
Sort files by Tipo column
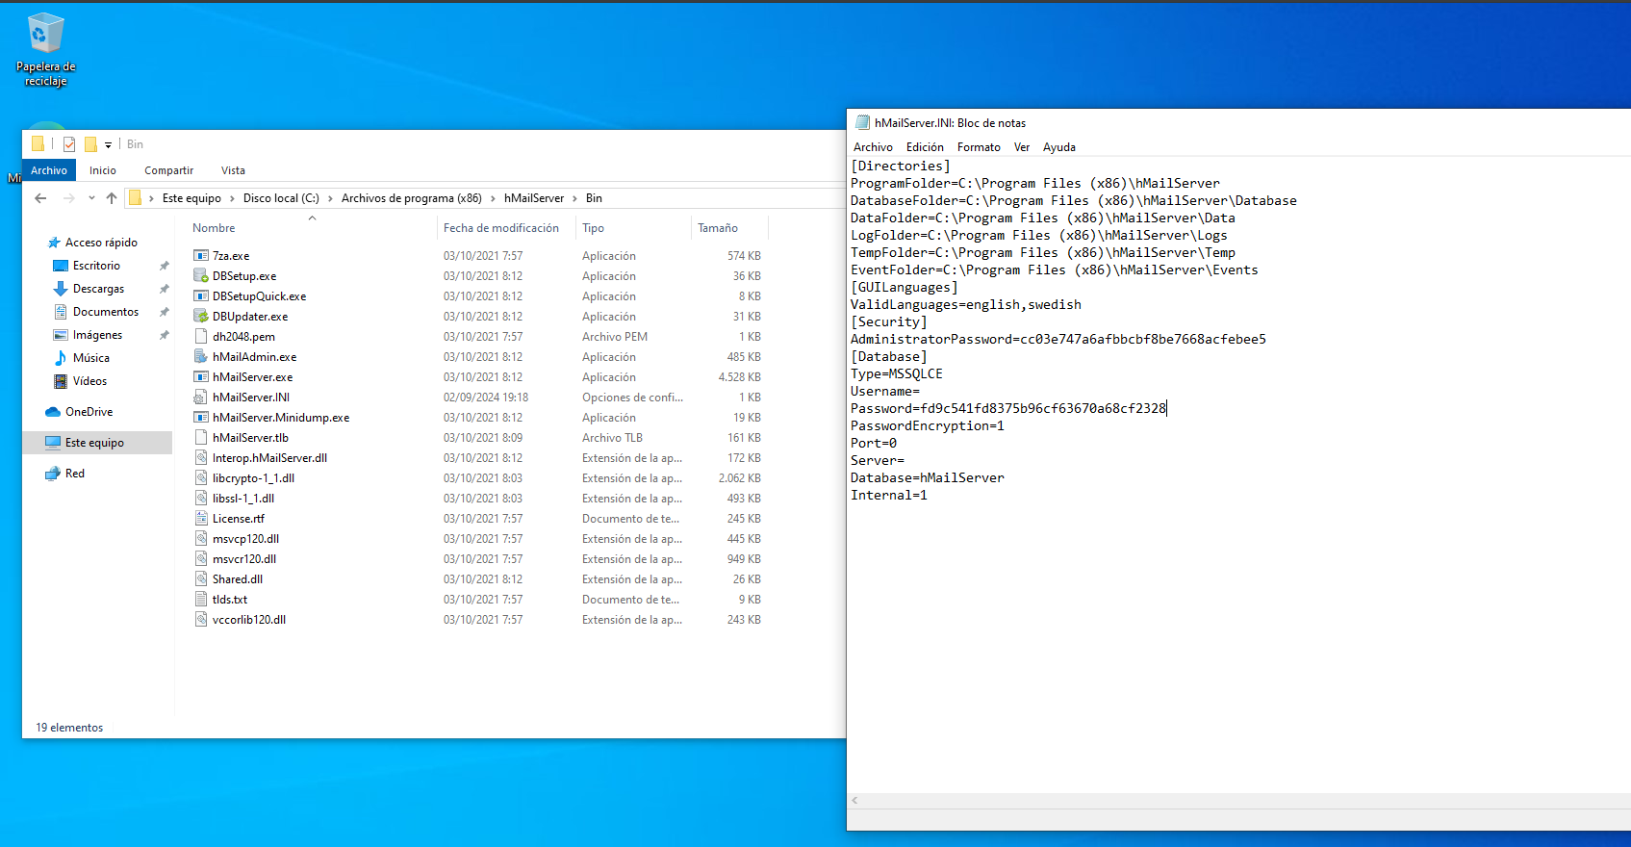(x=593, y=228)
